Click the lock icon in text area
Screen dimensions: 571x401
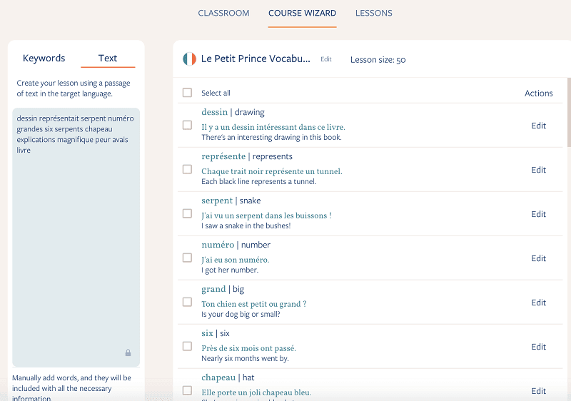pyautogui.click(x=128, y=352)
